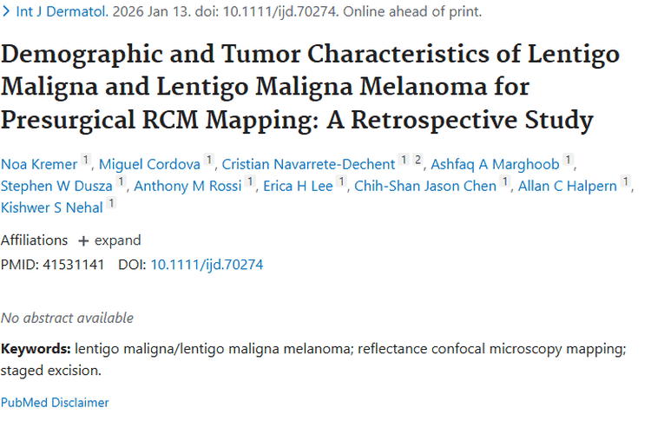Click affiliation 1 badge after Kishwer S Nehal
The image size is (651, 434).
110,204
